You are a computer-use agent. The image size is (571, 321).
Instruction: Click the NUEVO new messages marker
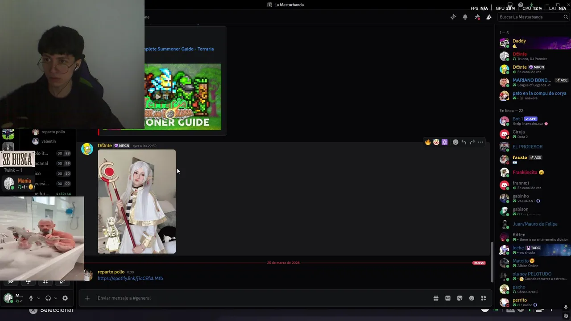click(479, 263)
